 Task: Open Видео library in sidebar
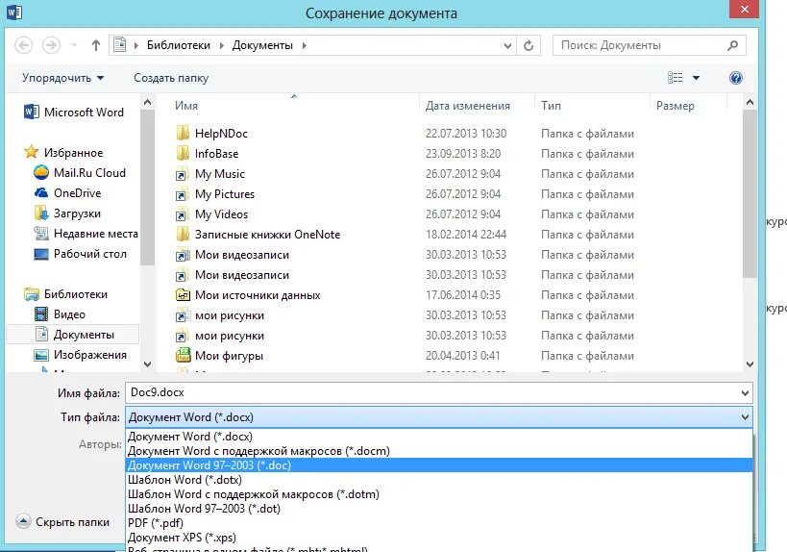[60, 314]
